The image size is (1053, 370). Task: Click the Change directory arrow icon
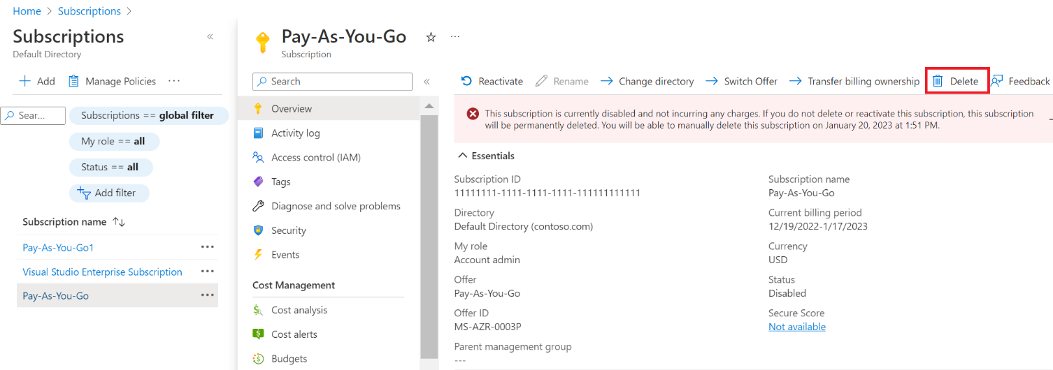point(606,82)
